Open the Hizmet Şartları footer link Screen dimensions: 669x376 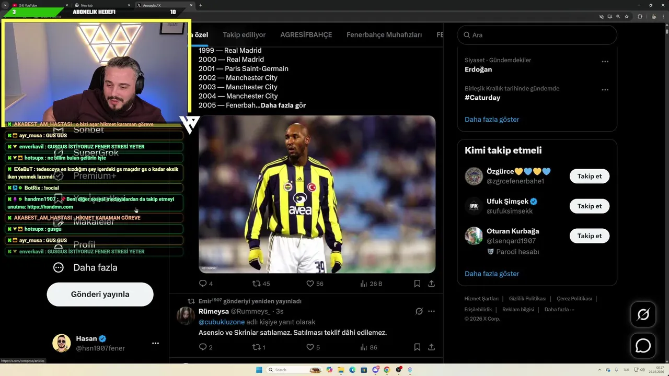point(481,299)
